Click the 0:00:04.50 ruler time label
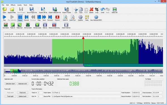 (x=87, y=34)
